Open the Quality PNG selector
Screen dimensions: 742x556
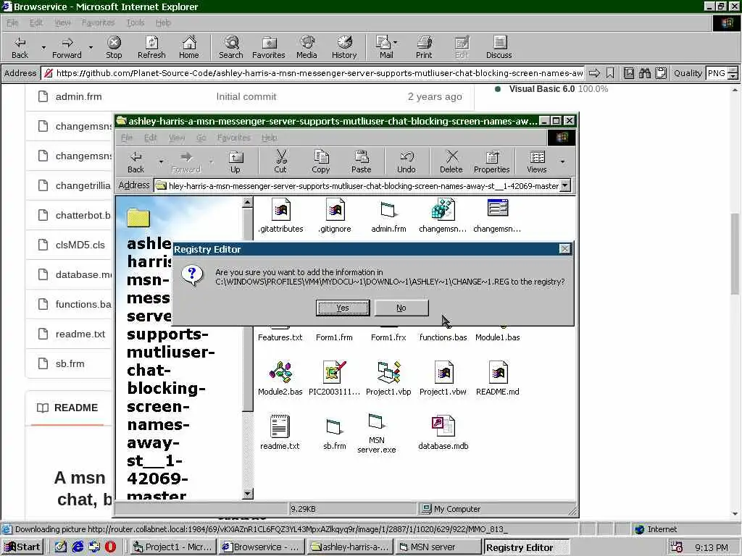[x=722, y=73]
